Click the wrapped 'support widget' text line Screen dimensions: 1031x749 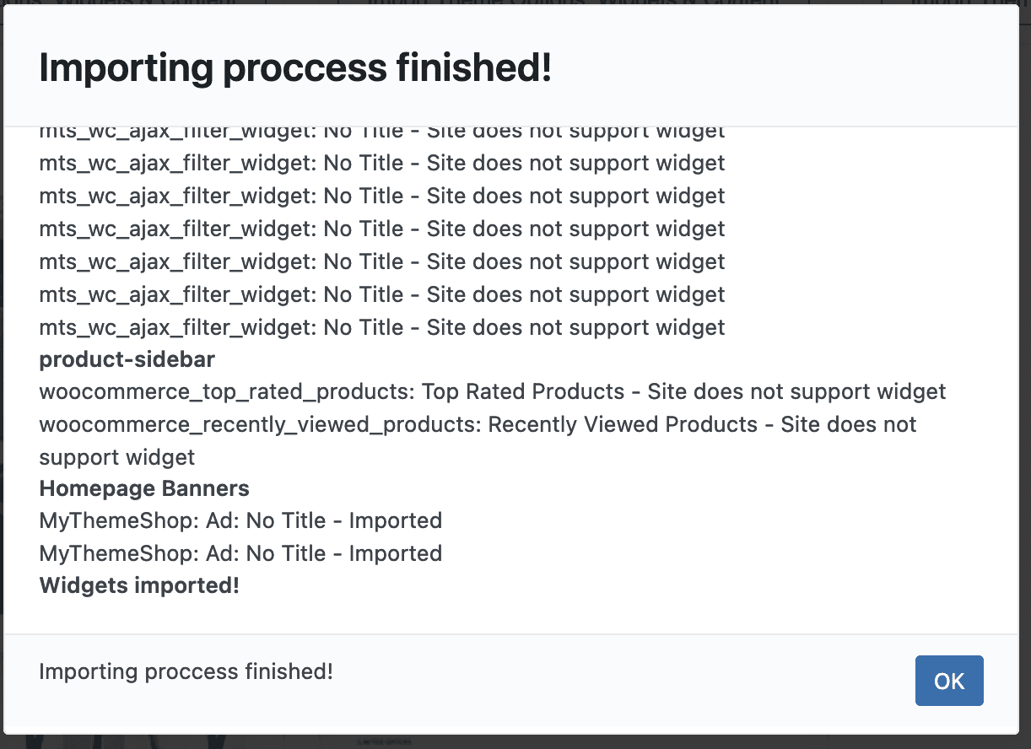pos(117,457)
